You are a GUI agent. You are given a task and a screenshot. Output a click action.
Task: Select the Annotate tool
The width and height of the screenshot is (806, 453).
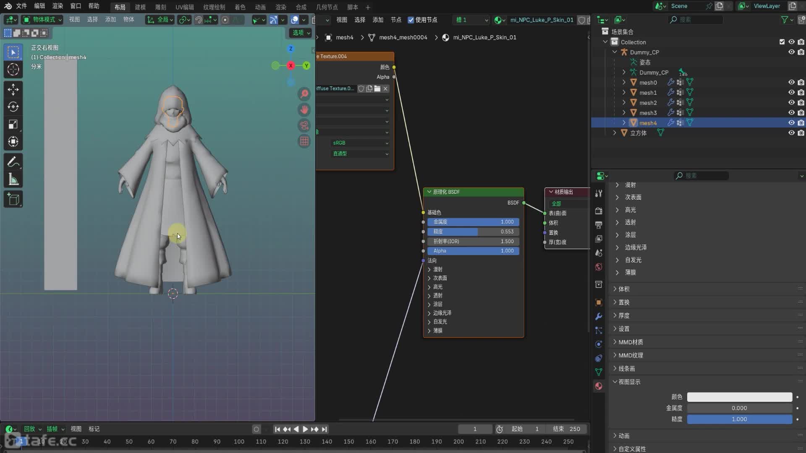(13, 161)
